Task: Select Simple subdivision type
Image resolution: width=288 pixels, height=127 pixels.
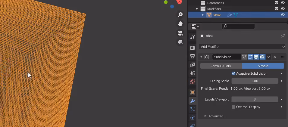Action: coord(263,66)
